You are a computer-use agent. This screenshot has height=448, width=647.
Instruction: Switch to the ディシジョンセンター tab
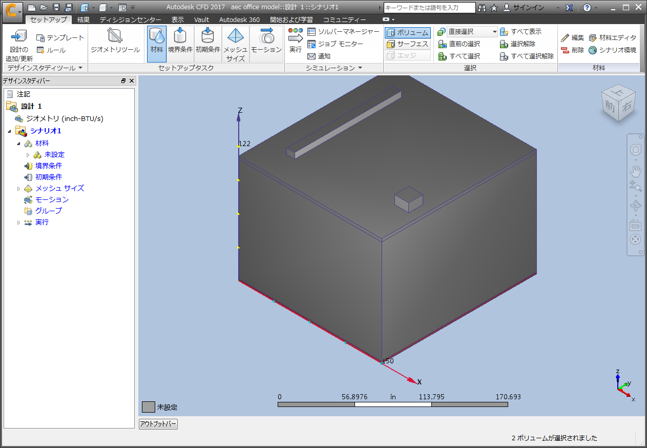point(130,19)
